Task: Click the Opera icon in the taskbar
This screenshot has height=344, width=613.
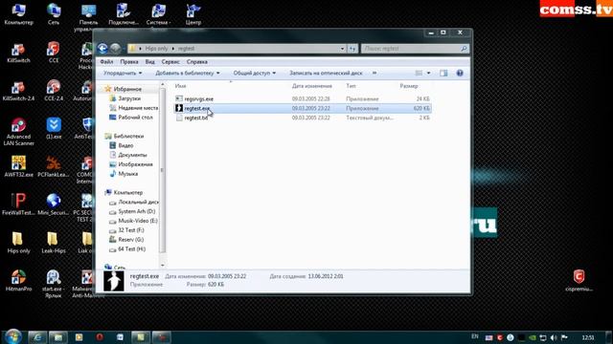Action: coord(100,337)
